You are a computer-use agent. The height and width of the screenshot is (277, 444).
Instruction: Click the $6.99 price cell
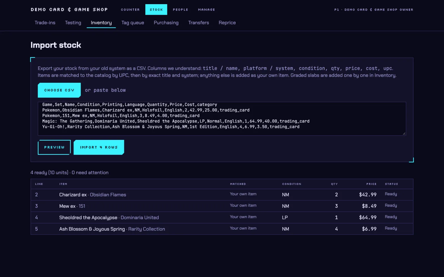coord(369,229)
